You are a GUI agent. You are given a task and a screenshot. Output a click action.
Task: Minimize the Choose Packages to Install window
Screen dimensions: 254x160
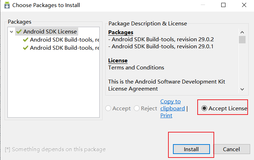click(203, 5)
